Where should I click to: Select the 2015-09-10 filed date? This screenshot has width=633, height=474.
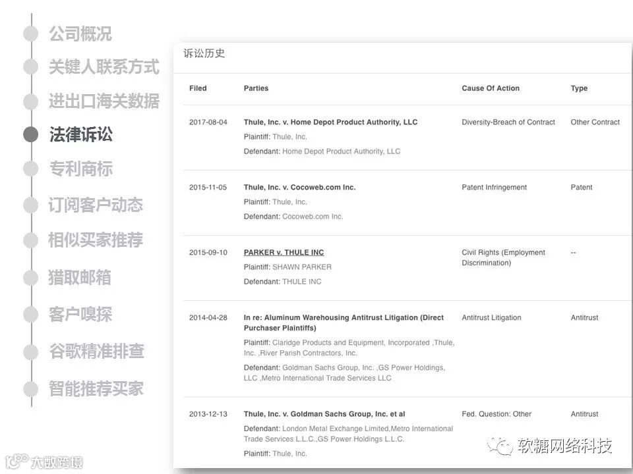pos(208,253)
